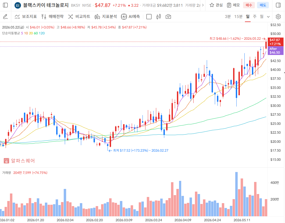Click y-axis price $30.00
The image size is (285, 223).
[275, 106]
